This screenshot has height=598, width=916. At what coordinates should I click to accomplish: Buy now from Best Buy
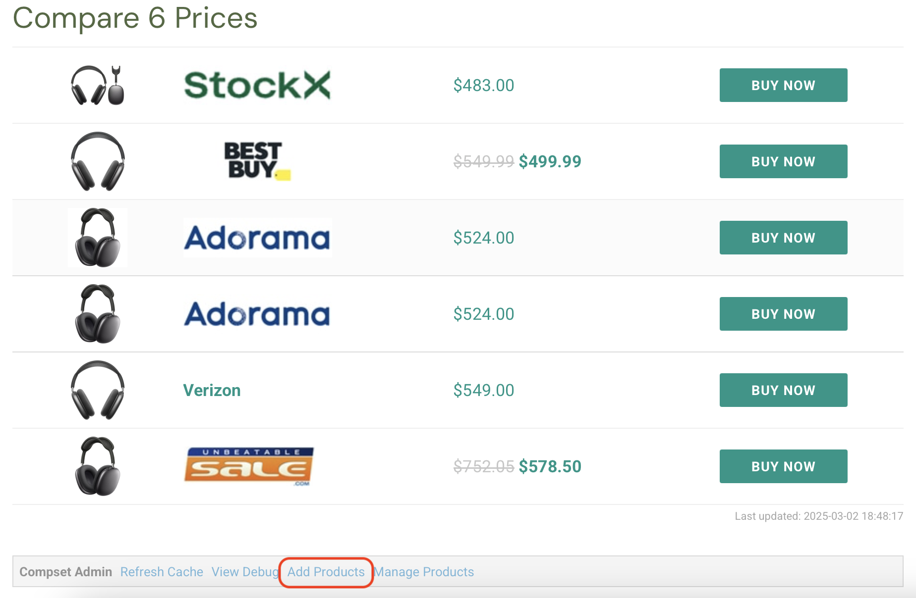pyautogui.click(x=783, y=161)
